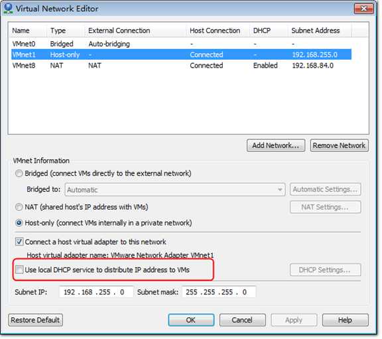
Task: Select the NAT radio button
Action: click(19, 207)
